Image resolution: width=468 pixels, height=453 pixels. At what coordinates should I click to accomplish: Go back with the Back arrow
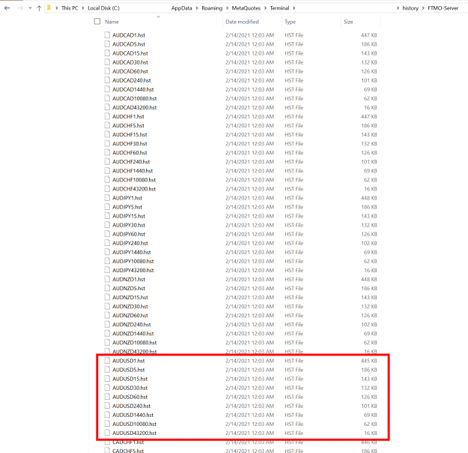(x=7, y=8)
